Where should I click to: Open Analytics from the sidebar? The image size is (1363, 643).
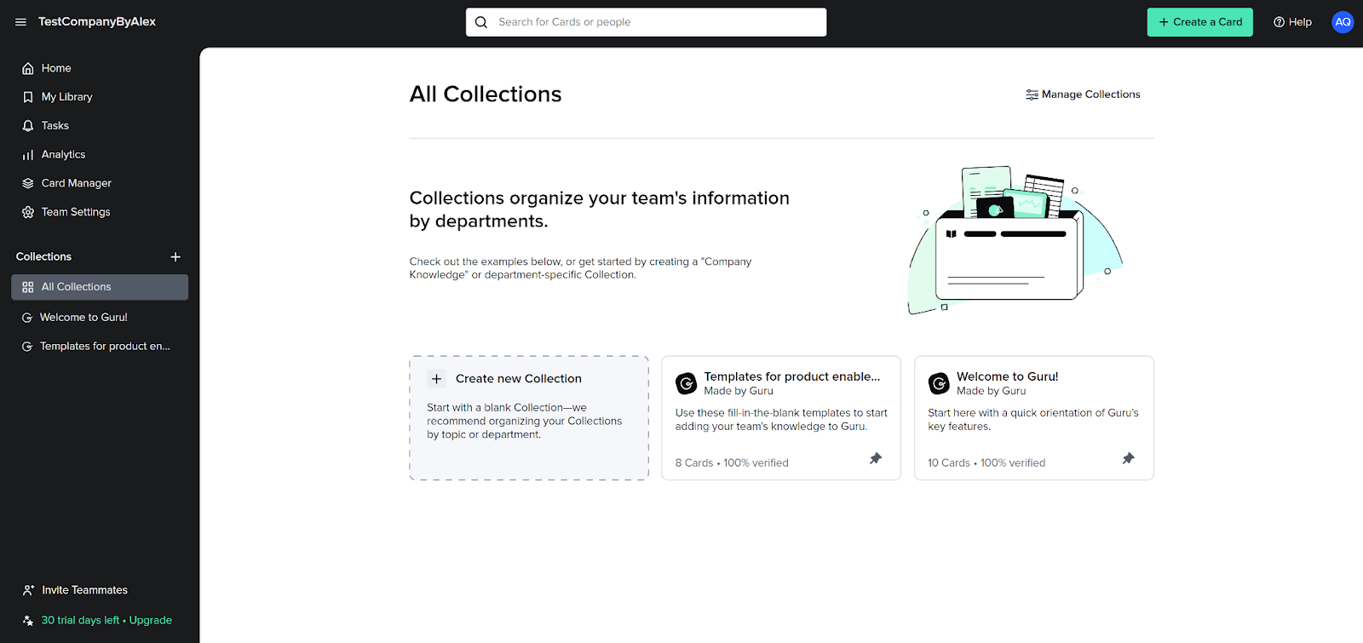(63, 155)
